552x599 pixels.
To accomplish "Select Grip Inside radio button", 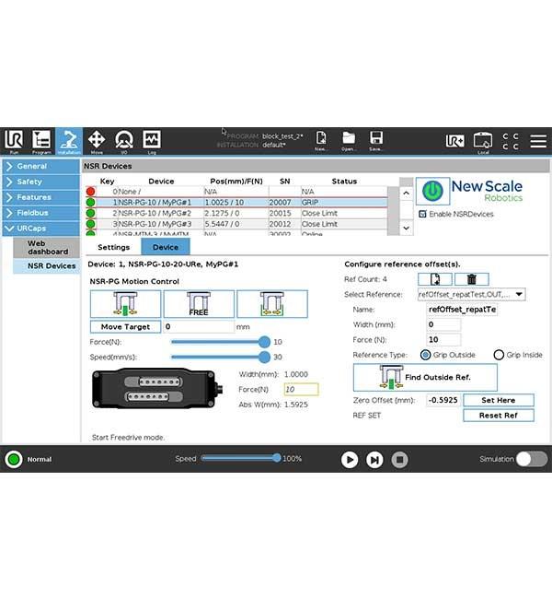I will pos(499,355).
